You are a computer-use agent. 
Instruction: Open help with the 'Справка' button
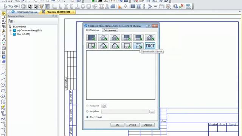(147, 125)
